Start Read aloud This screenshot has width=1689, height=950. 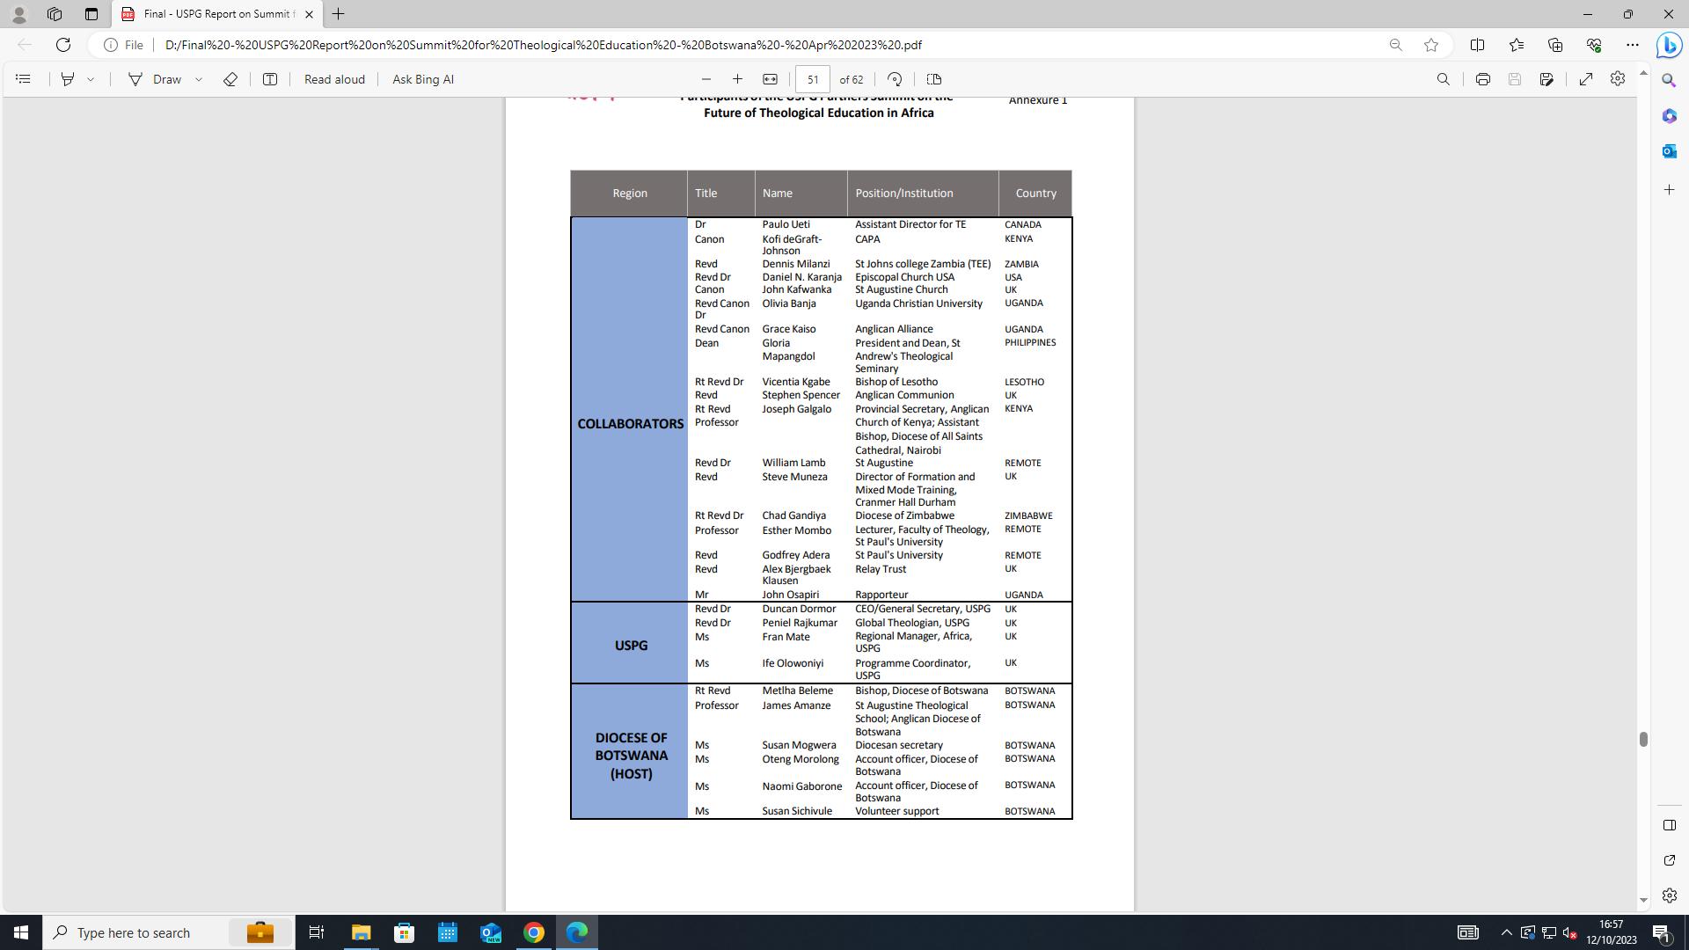tap(334, 79)
